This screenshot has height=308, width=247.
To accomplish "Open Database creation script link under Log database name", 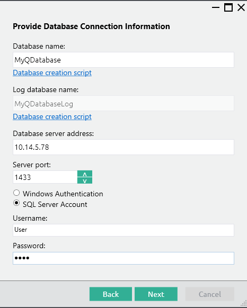I will coord(52,116).
